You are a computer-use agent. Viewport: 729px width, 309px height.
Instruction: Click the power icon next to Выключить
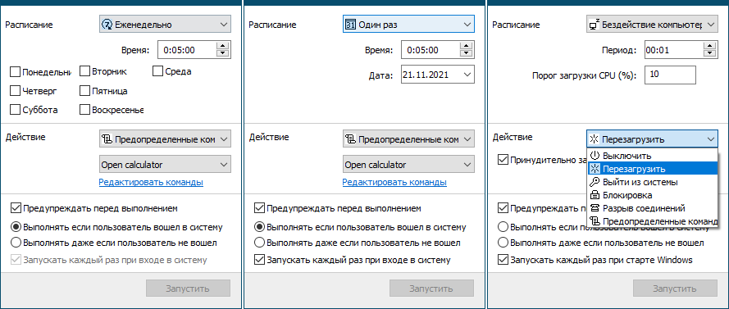(595, 155)
